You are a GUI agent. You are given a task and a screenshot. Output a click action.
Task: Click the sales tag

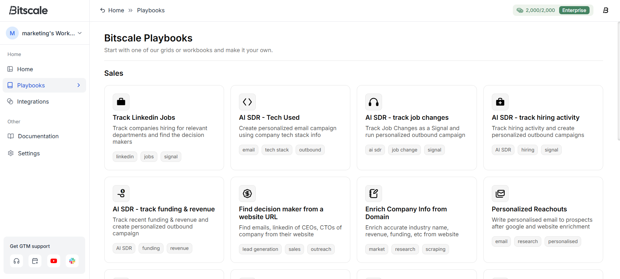(x=295, y=249)
